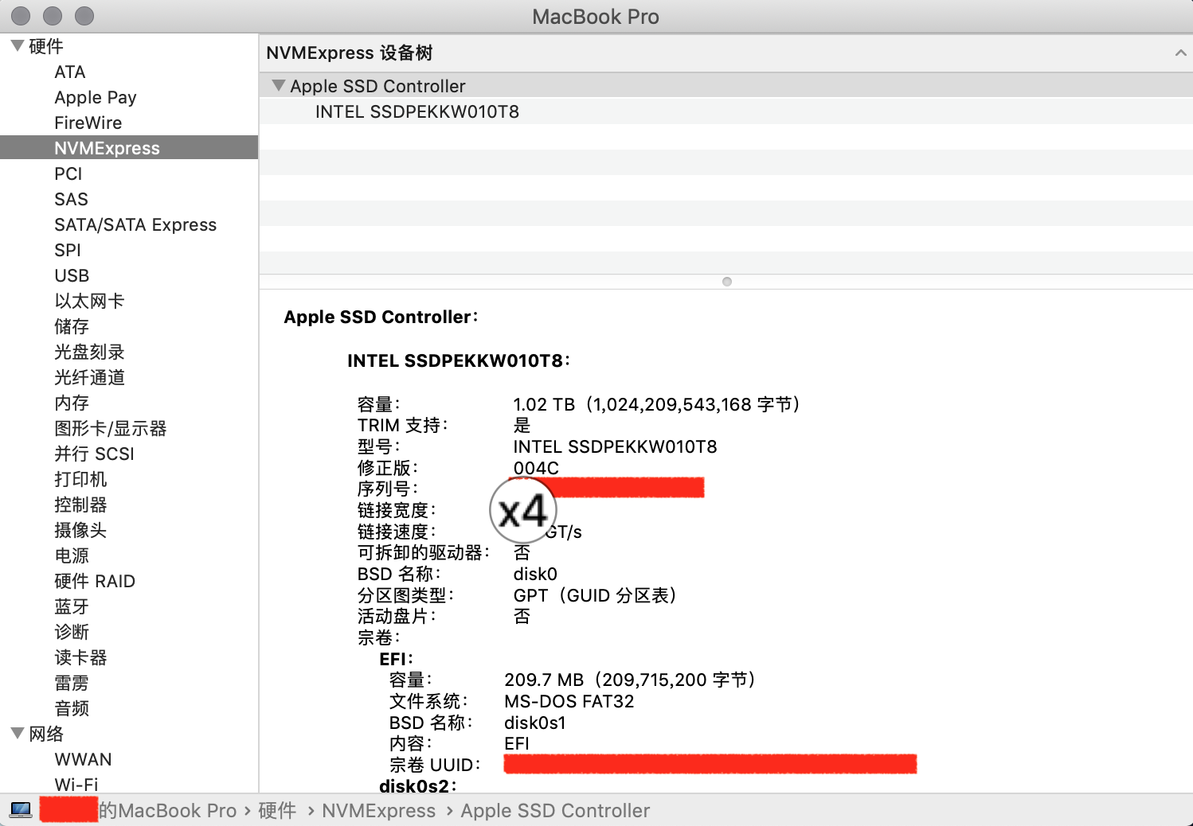Click the EFI volume heading
1193x826 pixels.
[396, 659]
